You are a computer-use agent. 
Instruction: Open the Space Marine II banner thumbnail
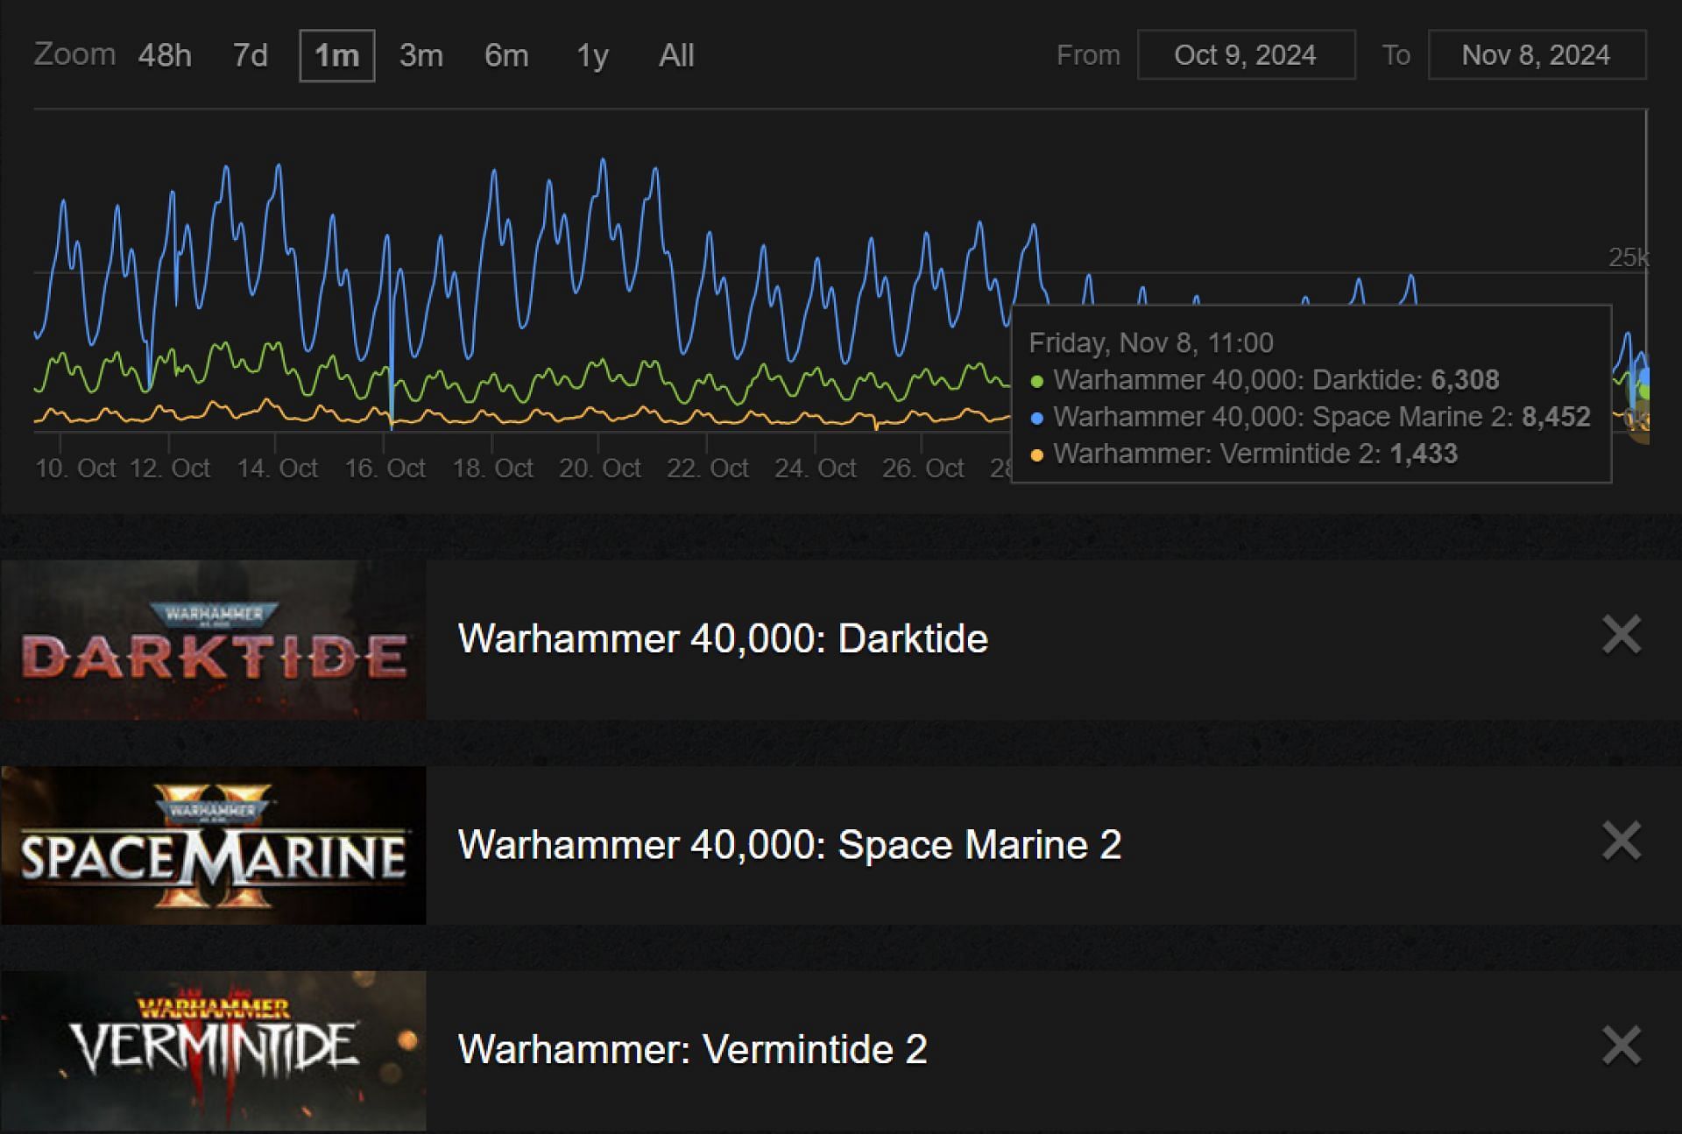click(x=213, y=845)
